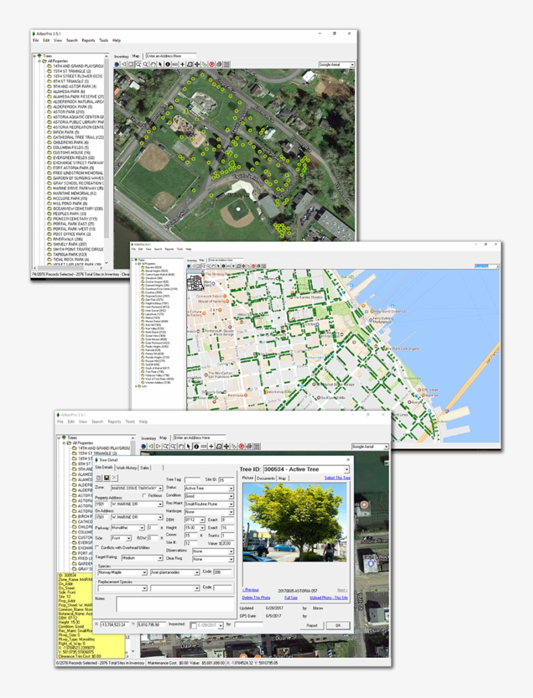Select the red removal tool icon
This screenshot has width=533, height=698.
(242, 446)
